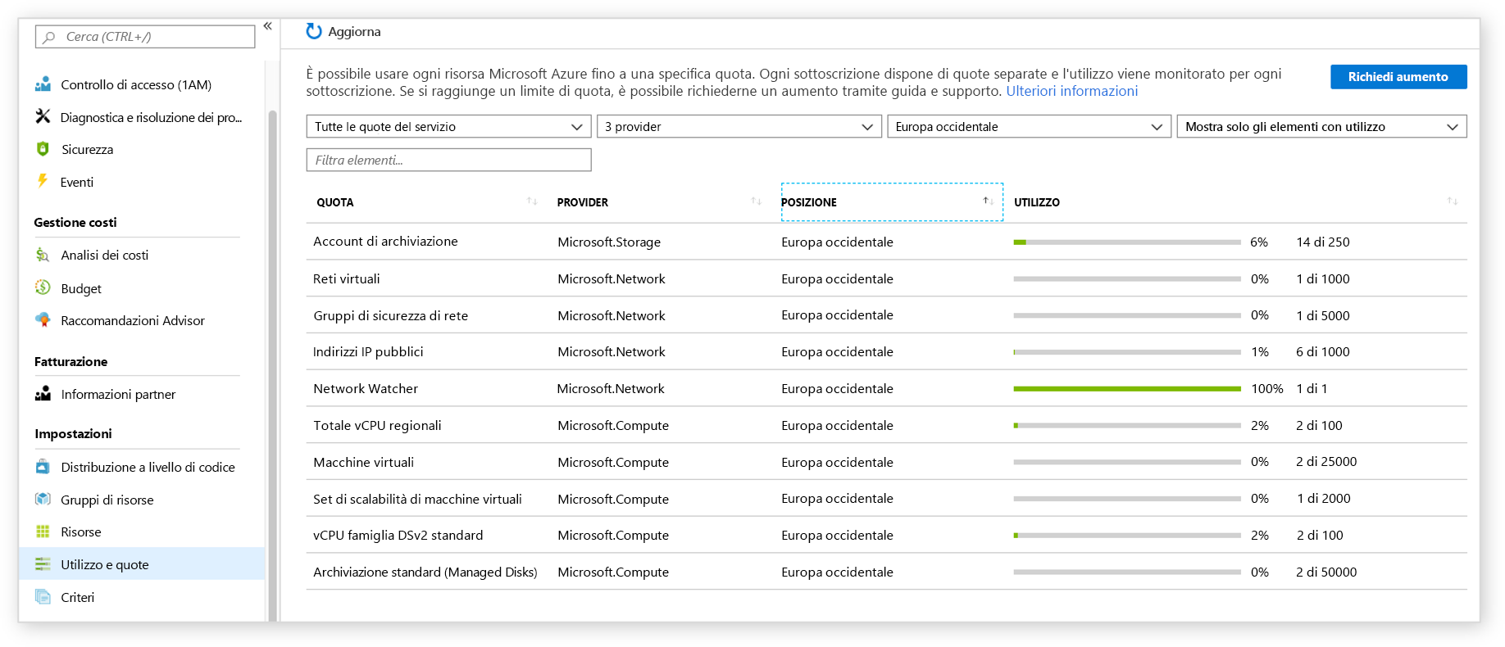
Task: Select Archiviazione standard (Managed Disks) row
Action: coord(886,572)
